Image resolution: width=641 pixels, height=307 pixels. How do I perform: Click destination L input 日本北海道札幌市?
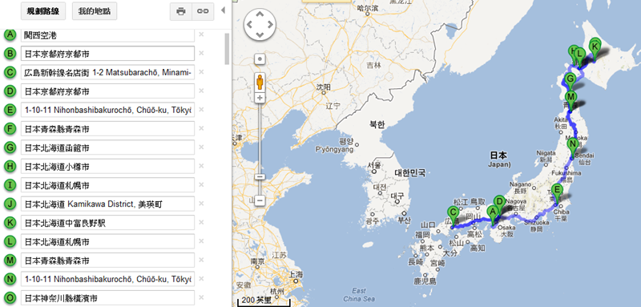point(107,241)
